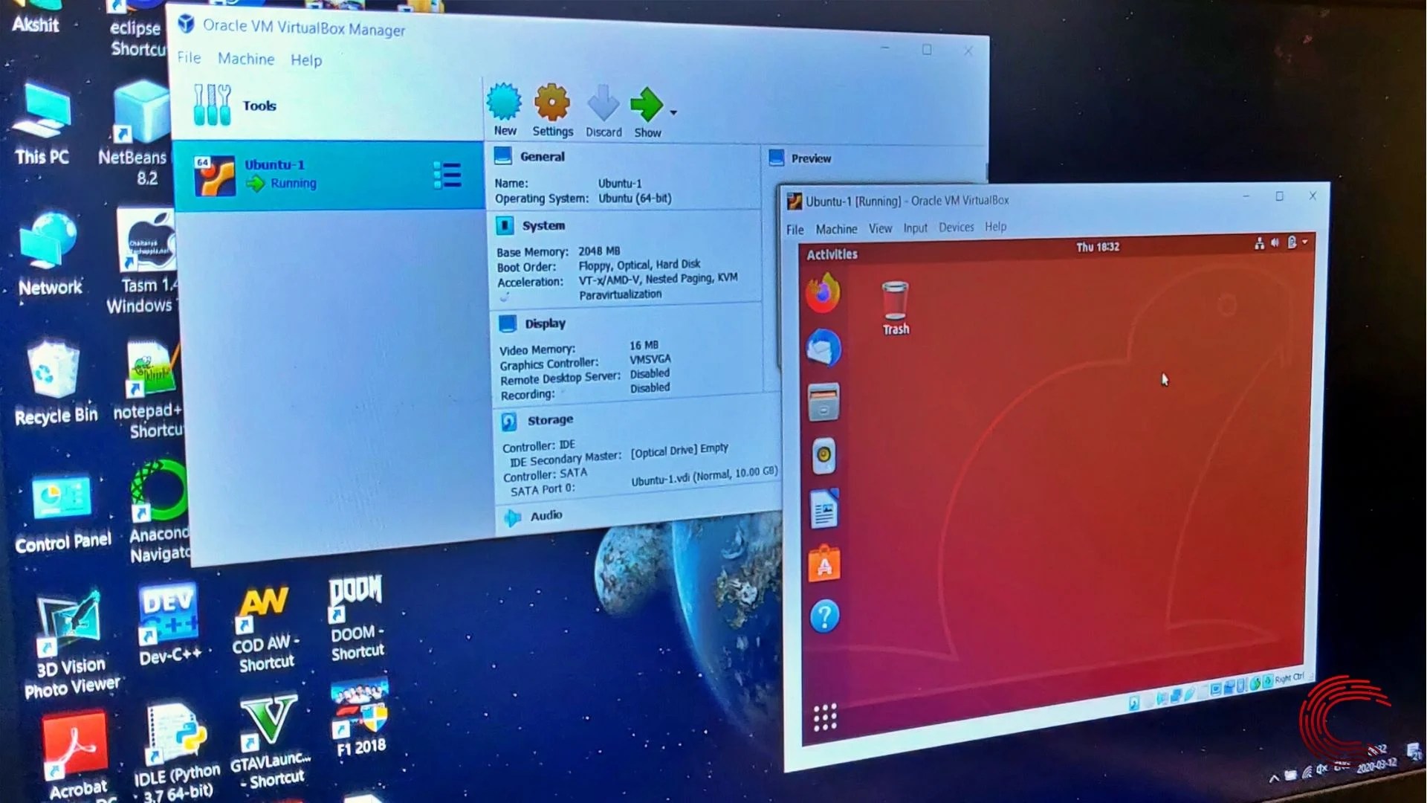Image resolution: width=1427 pixels, height=803 pixels.
Task: Open Settings gear in VirtualBox Manager toolbar
Action: [552, 103]
